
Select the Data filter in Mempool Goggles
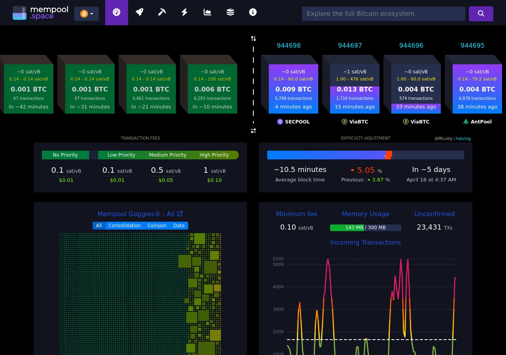[x=179, y=225]
